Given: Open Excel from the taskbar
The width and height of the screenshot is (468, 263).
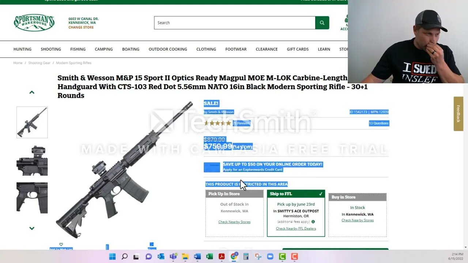Looking at the screenshot, I should (x=209, y=256).
